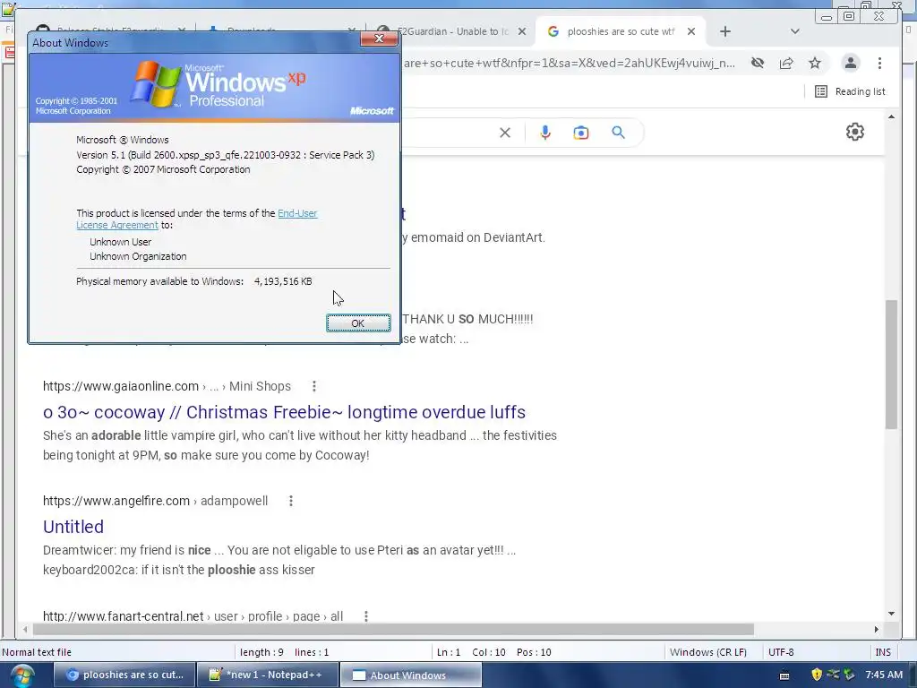Screen dimensions: 917x688
Task: Open a new Chrome tab
Action: point(725,31)
